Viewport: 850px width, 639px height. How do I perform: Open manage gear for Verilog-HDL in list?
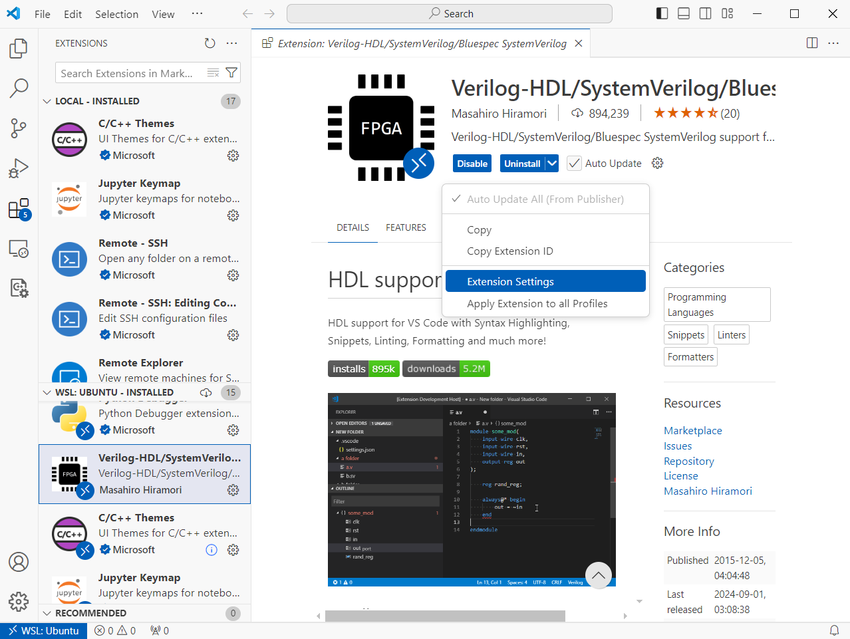point(233,490)
